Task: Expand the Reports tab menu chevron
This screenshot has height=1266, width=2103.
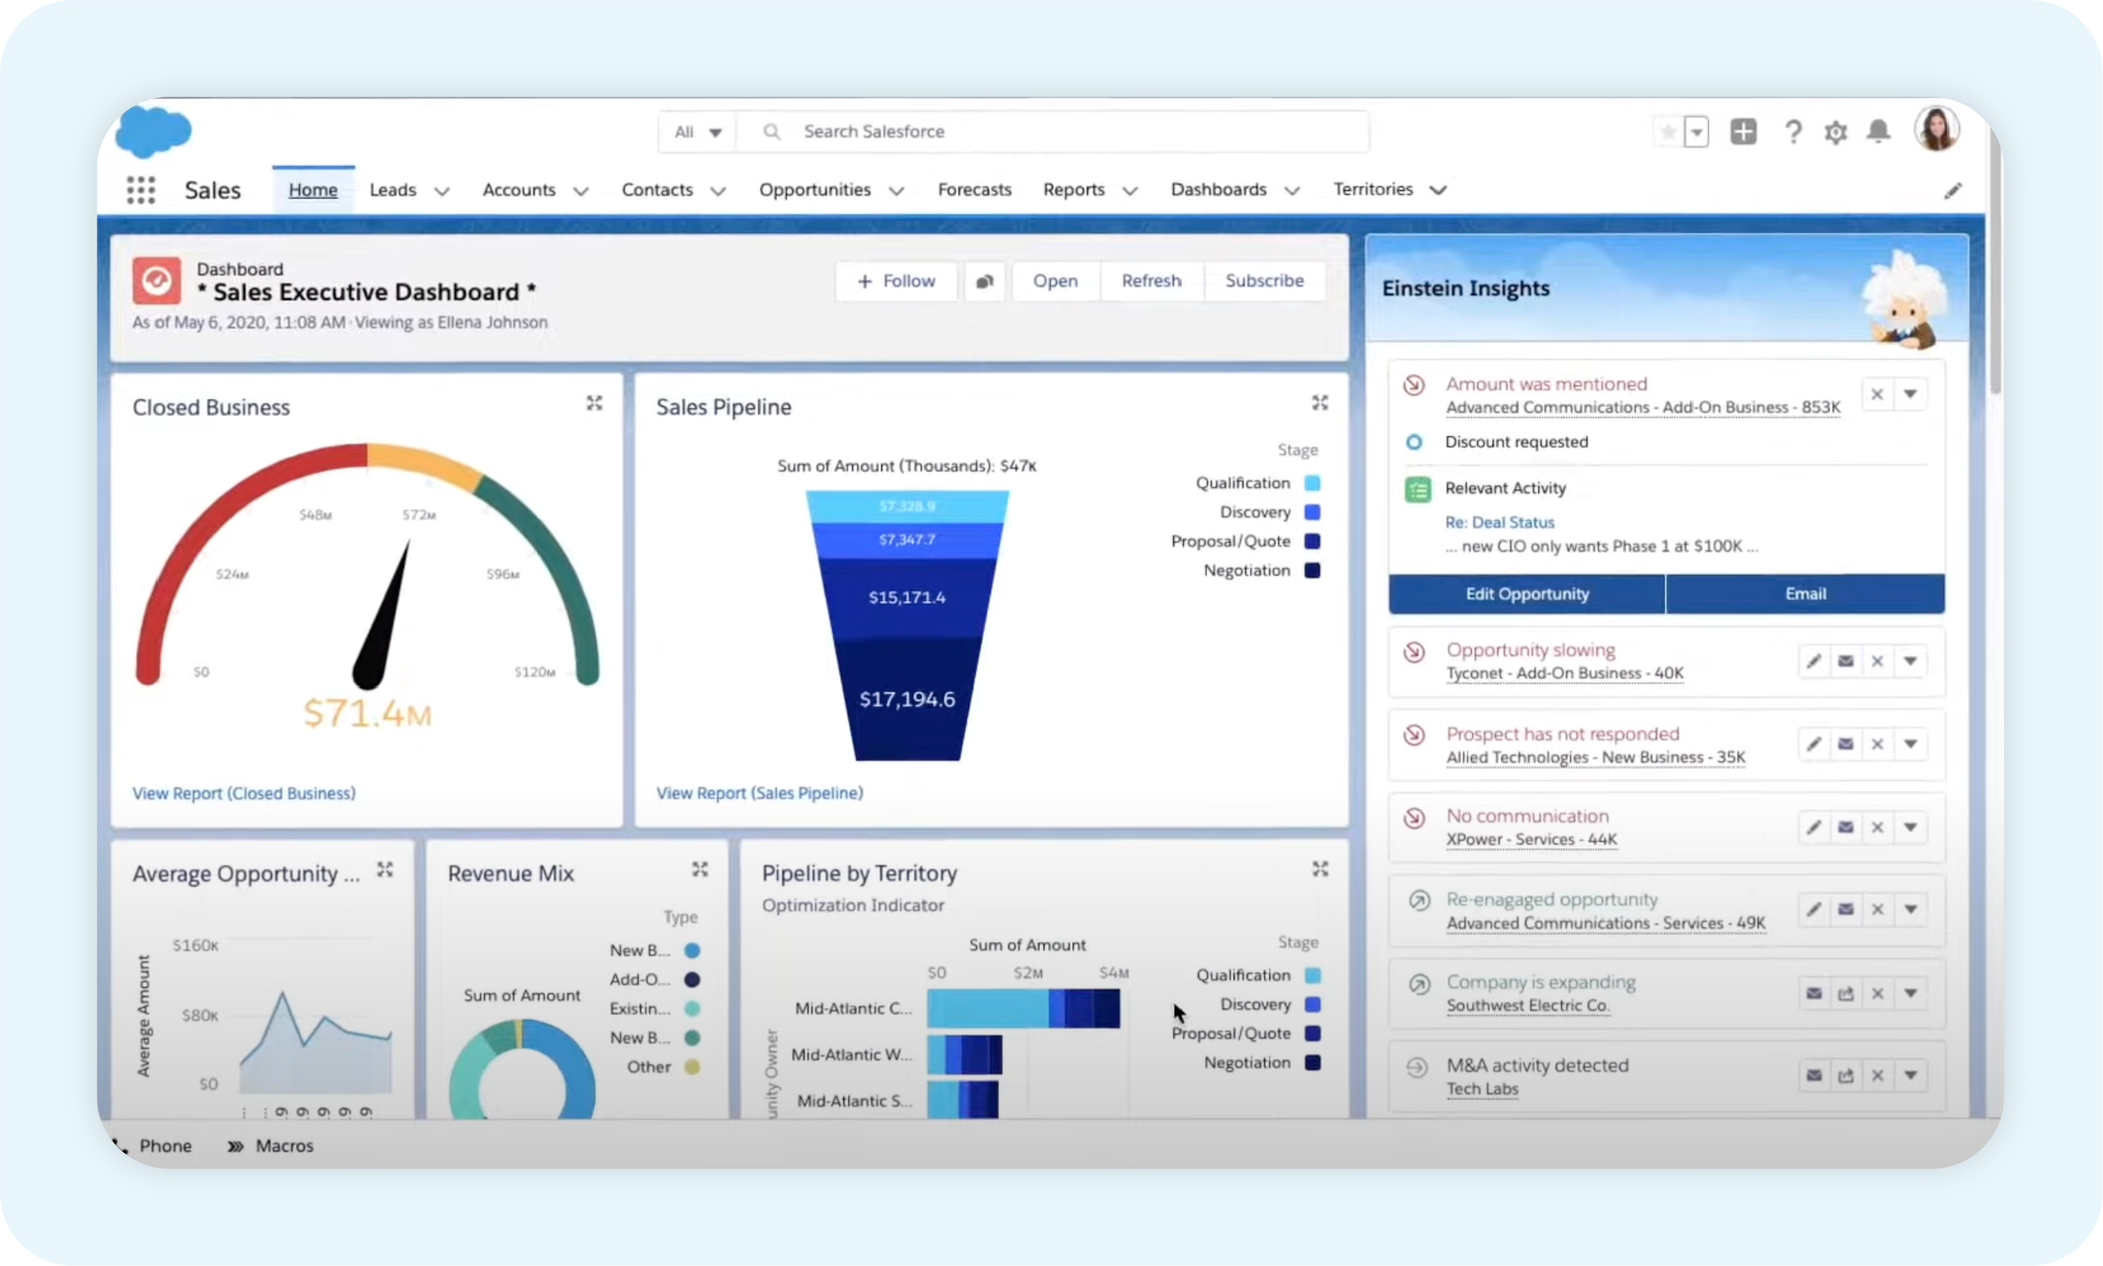Action: pyautogui.click(x=1130, y=191)
